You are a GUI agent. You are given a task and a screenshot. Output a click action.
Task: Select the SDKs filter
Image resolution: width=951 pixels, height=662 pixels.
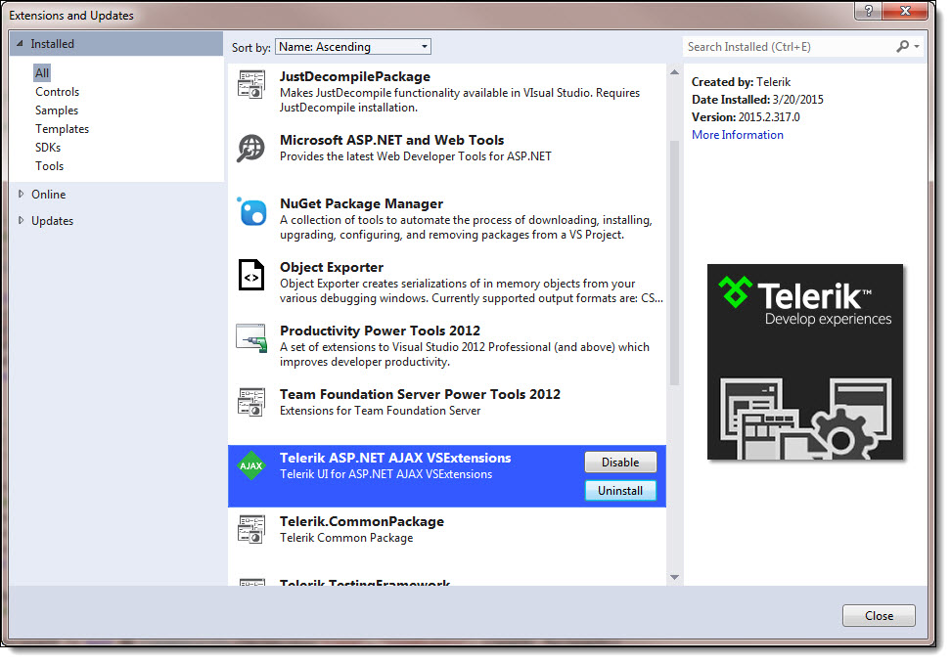point(48,148)
